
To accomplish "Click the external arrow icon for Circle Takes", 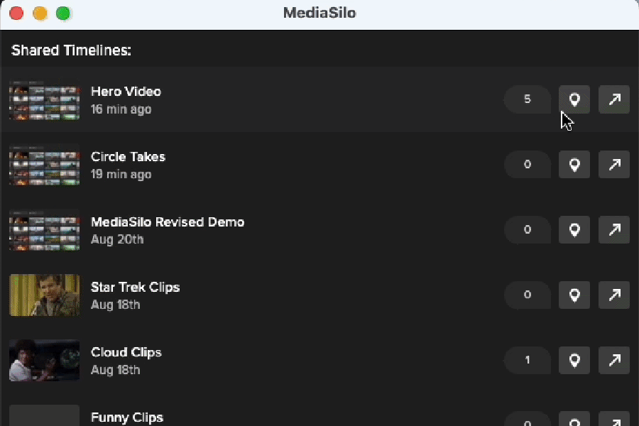I will click(613, 164).
